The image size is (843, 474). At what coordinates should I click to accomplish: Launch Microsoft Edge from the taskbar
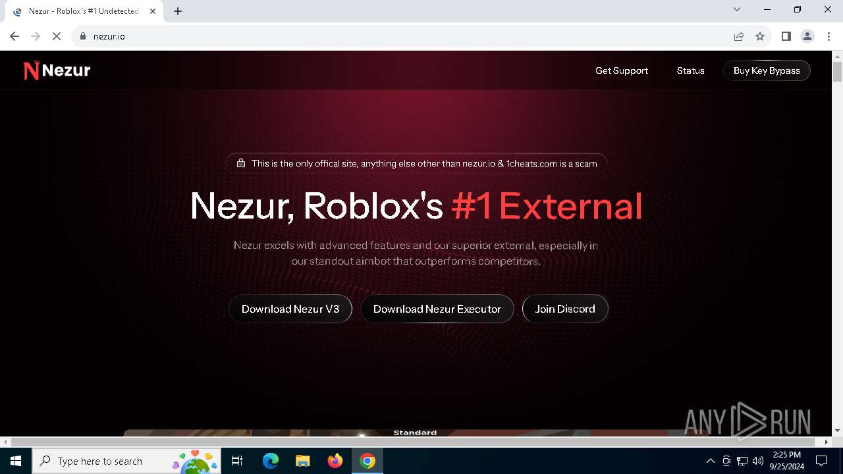(x=271, y=461)
